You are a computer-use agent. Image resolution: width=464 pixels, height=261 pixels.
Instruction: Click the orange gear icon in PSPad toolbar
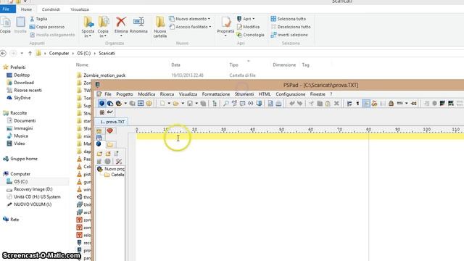point(149,103)
